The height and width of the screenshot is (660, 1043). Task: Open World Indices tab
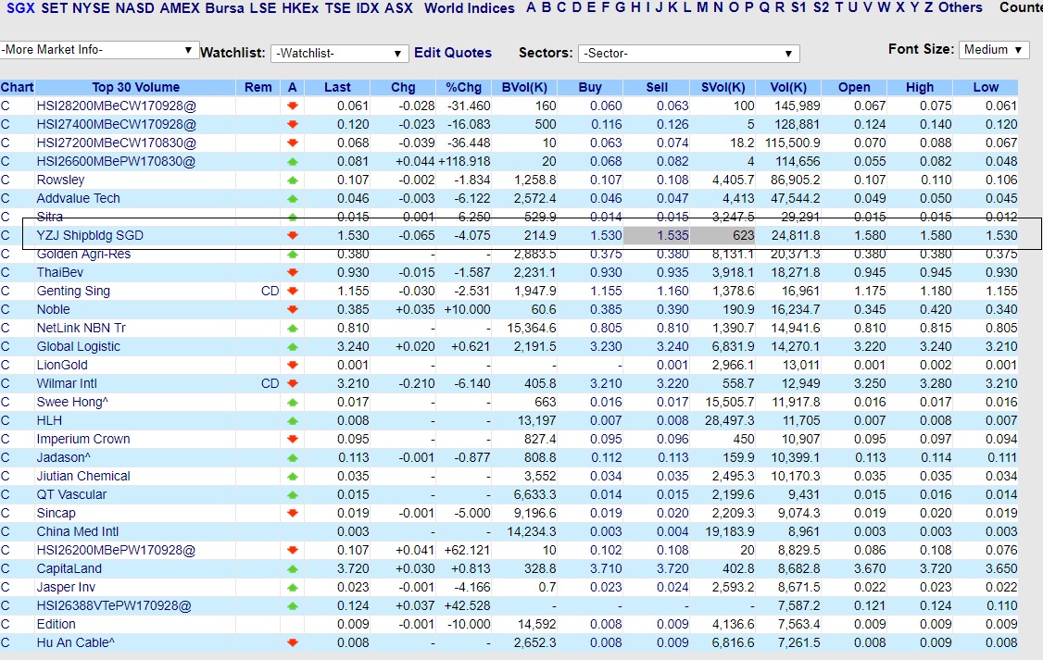[x=470, y=8]
